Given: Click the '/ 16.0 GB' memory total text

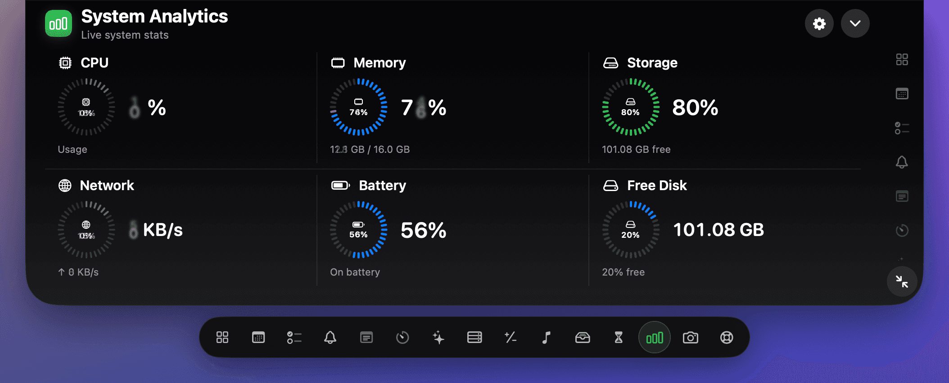Looking at the screenshot, I should coord(389,149).
